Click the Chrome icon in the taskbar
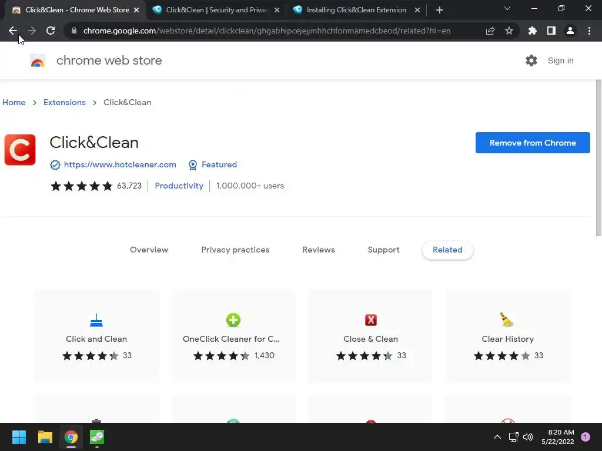Screen dimensions: 602x451 point(71,437)
